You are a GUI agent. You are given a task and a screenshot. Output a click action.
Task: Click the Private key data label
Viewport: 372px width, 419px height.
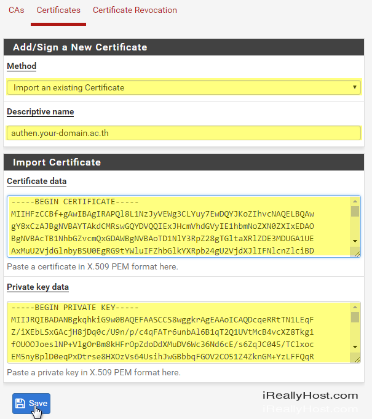point(38,287)
